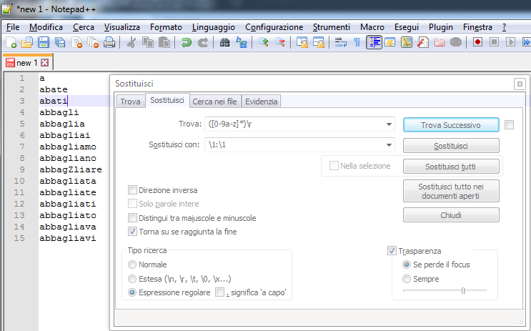This screenshot has height=331, width=531.
Task: Open the Plugin menu
Action: click(441, 26)
